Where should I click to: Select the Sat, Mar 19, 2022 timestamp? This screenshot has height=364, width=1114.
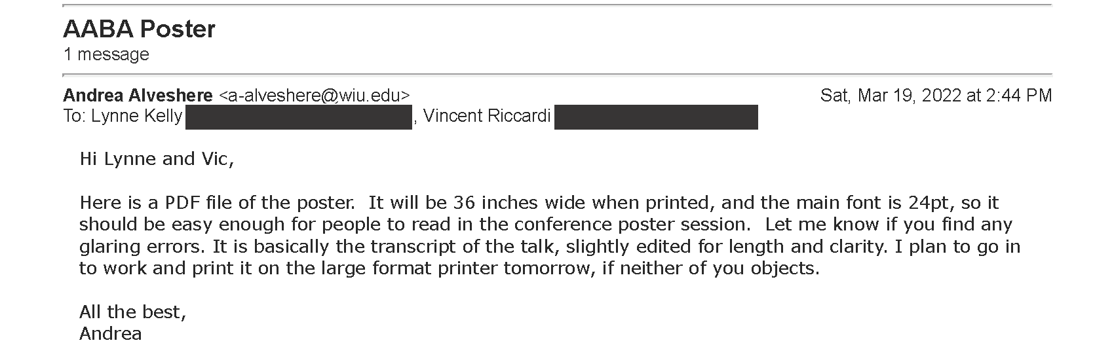point(936,96)
